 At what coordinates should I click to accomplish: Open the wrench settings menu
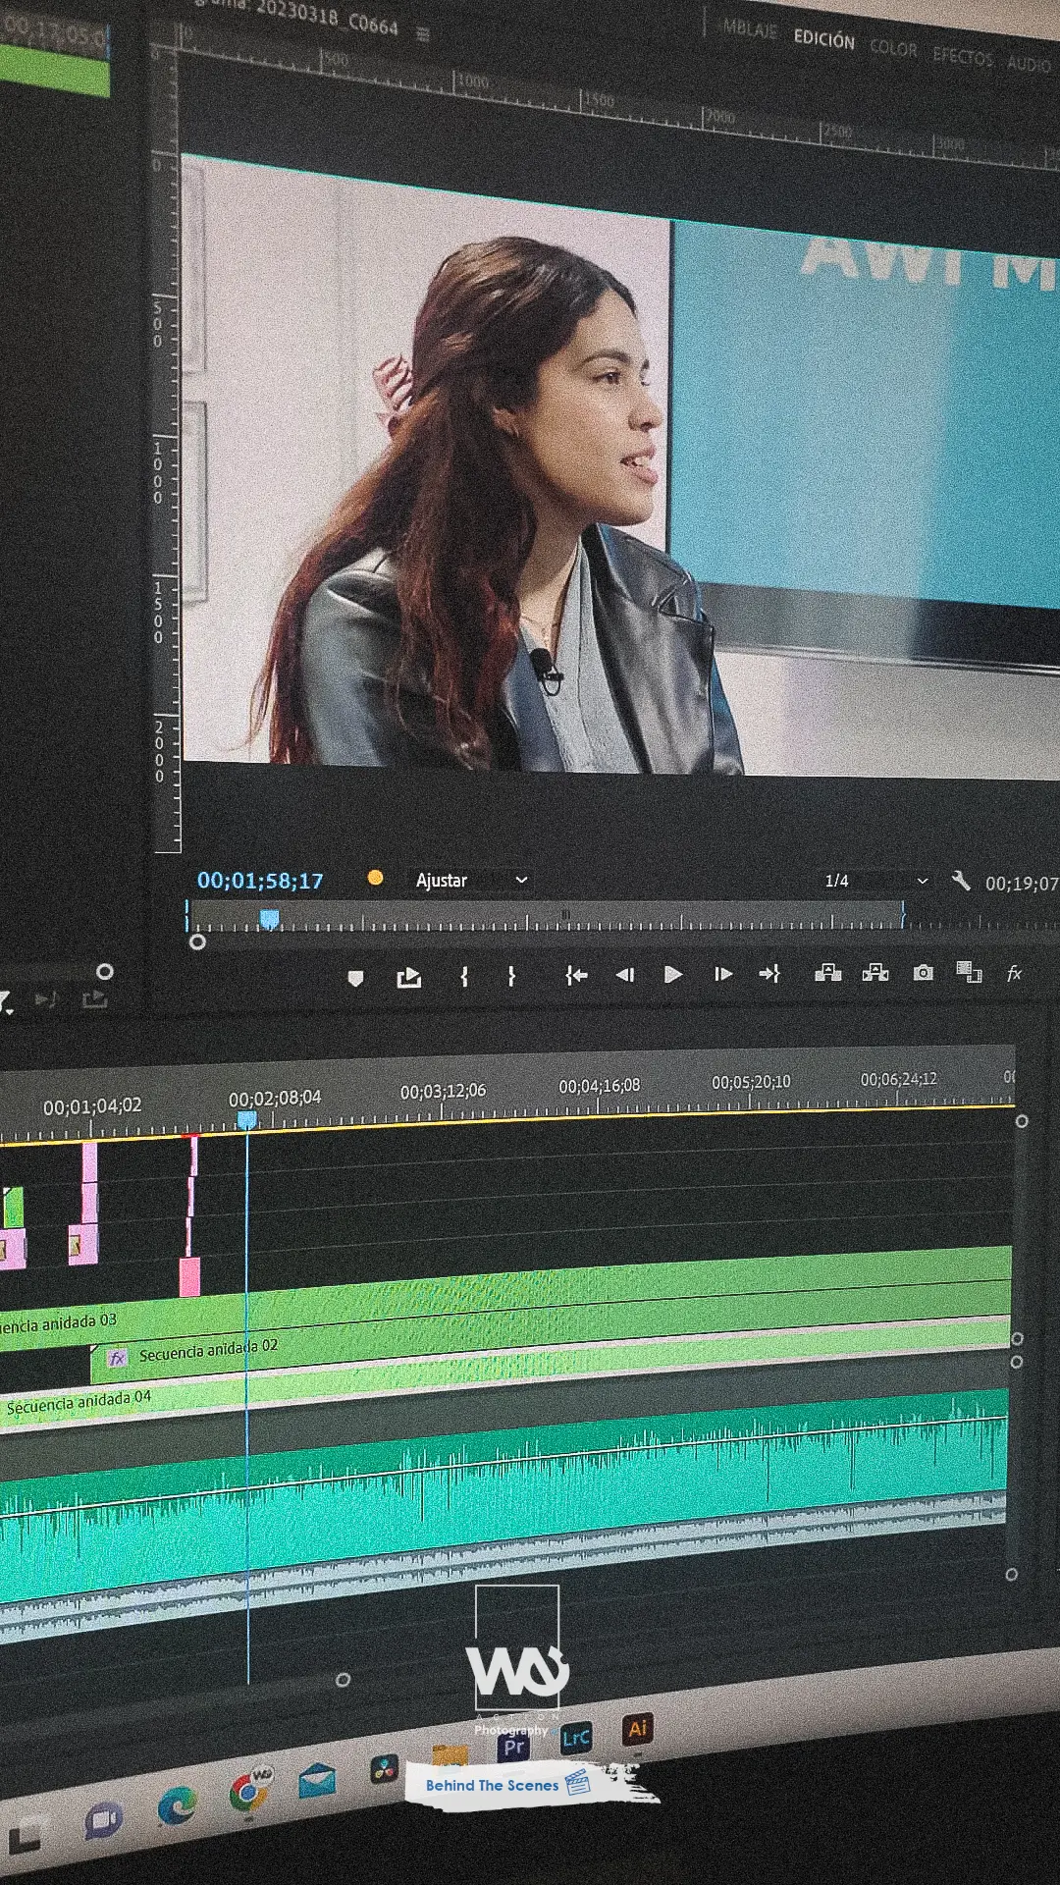(x=960, y=881)
